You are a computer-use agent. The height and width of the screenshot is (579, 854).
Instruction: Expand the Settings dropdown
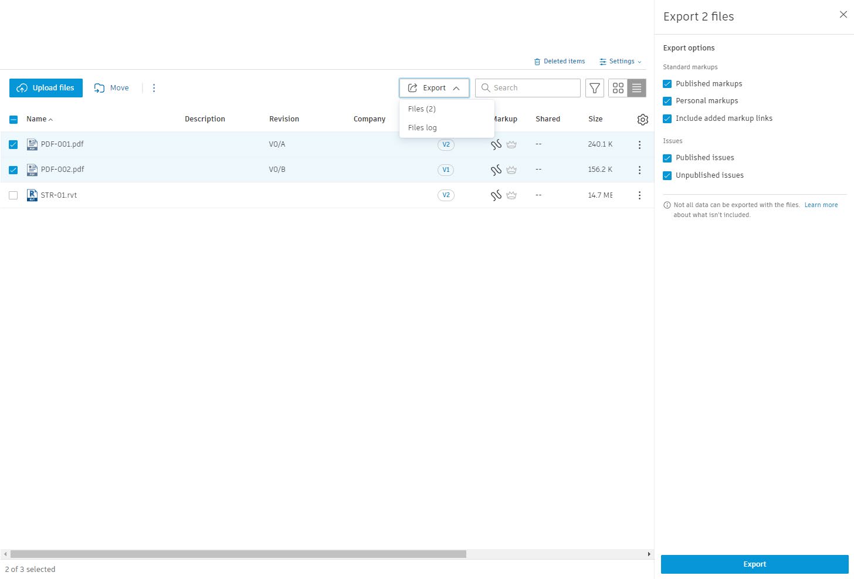[621, 62]
